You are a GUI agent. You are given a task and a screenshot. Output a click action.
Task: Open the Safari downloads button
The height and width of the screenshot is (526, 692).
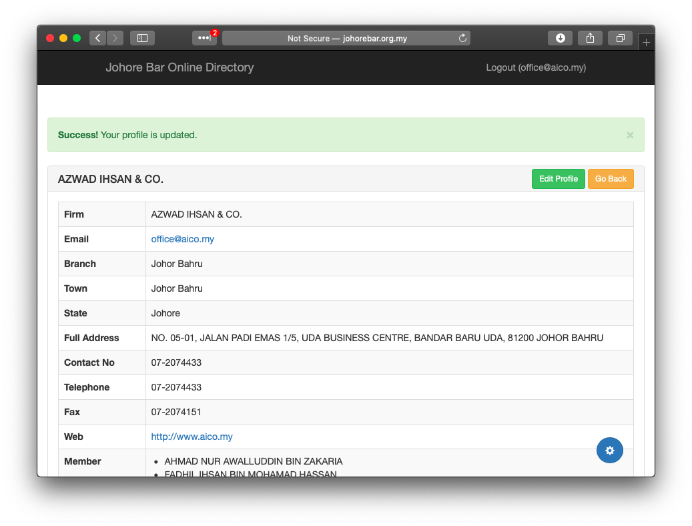coord(560,38)
